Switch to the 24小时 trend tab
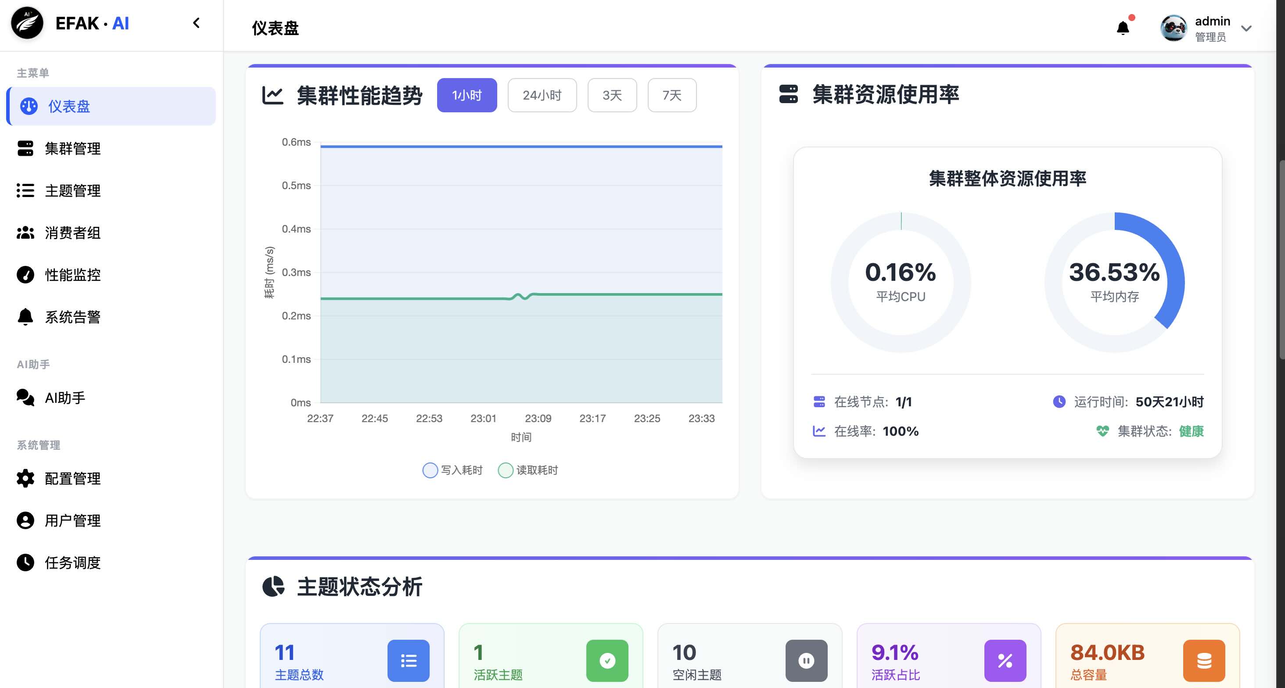1285x688 pixels. [542, 95]
